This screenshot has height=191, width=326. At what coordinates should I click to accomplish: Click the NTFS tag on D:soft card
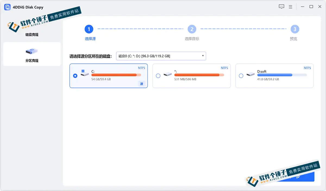[307, 68]
